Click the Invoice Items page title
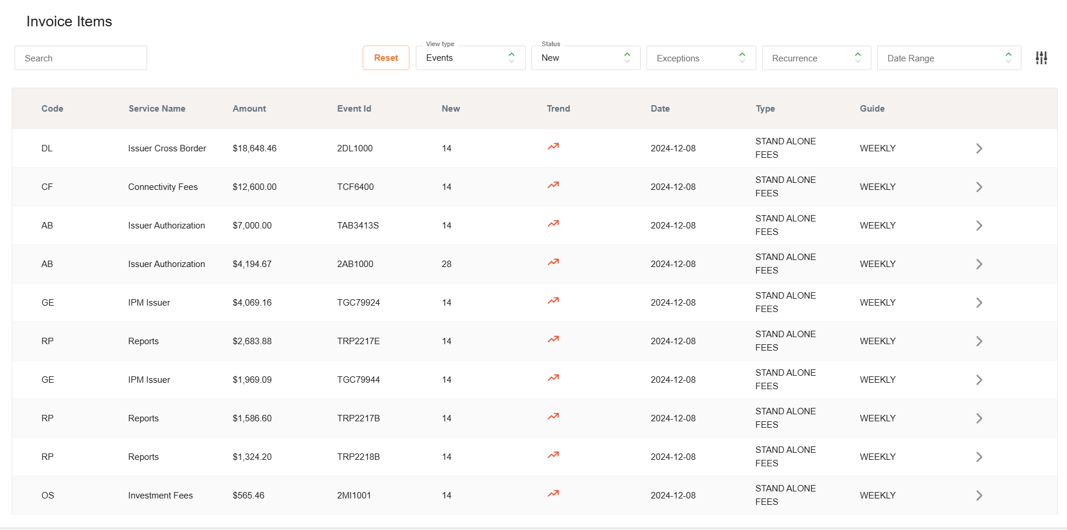This screenshot has width=1067, height=530. [69, 22]
